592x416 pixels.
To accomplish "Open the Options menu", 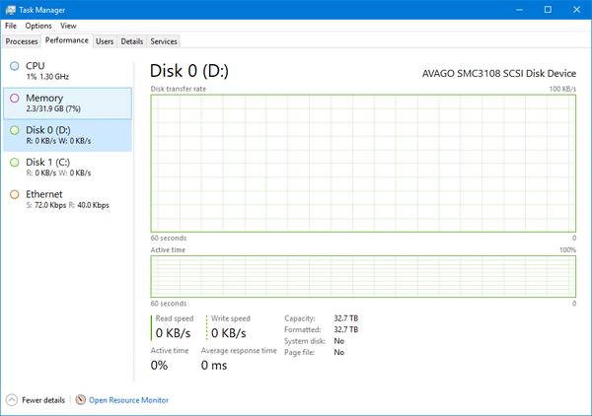I will [x=38, y=26].
